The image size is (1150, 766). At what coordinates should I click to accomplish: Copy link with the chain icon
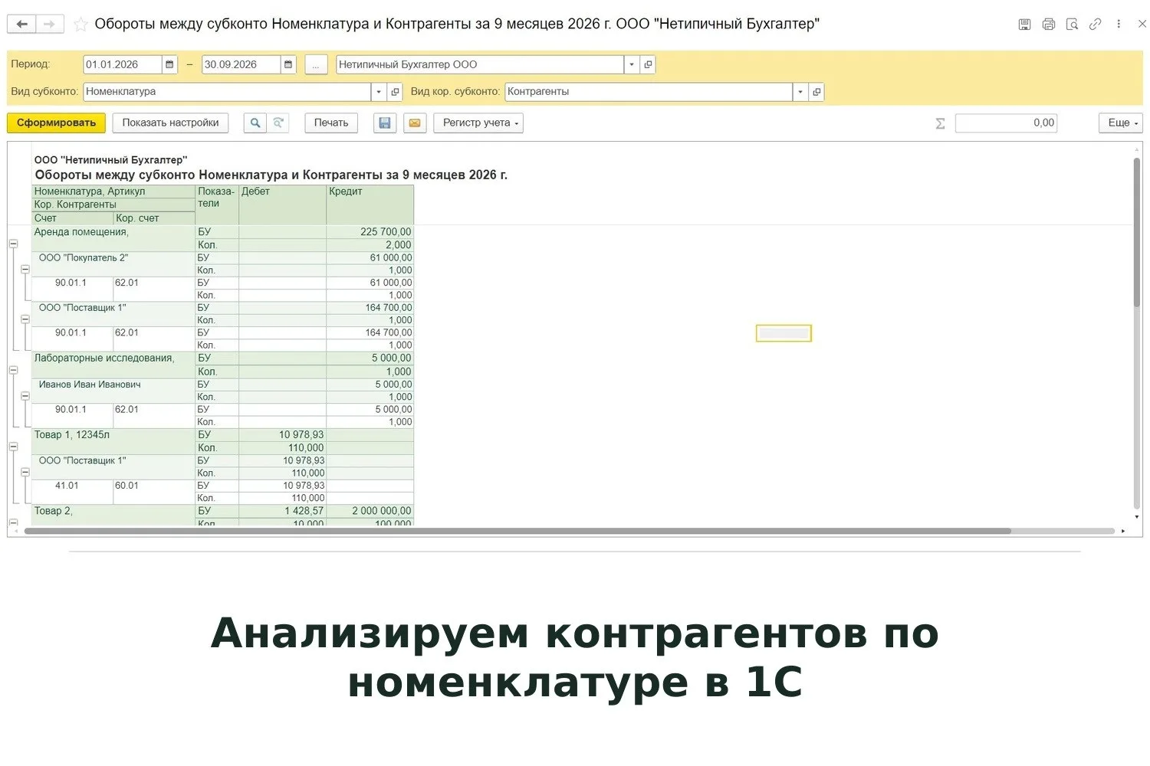pyautogui.click(x=1095, y=25)
